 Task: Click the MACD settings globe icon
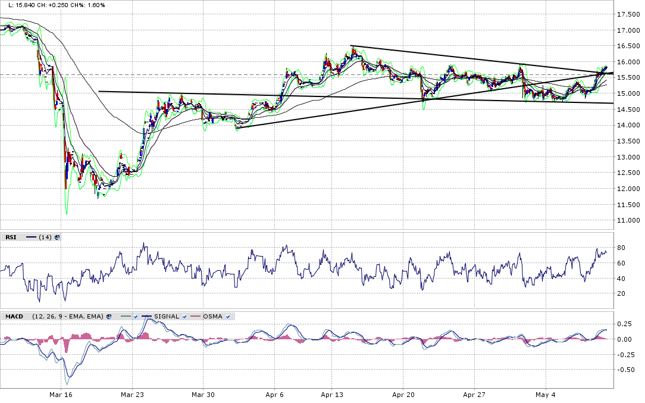click(x=109, y=316)
